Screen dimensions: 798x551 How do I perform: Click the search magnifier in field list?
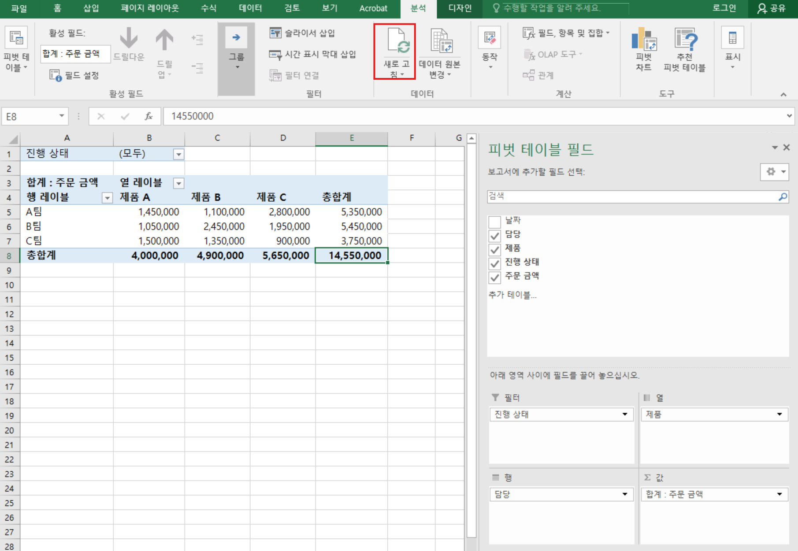(783, 196)
